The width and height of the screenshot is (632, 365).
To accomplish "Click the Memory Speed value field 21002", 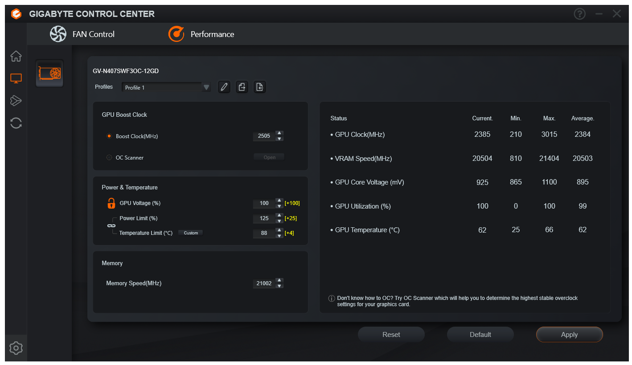I will point(264,283).
